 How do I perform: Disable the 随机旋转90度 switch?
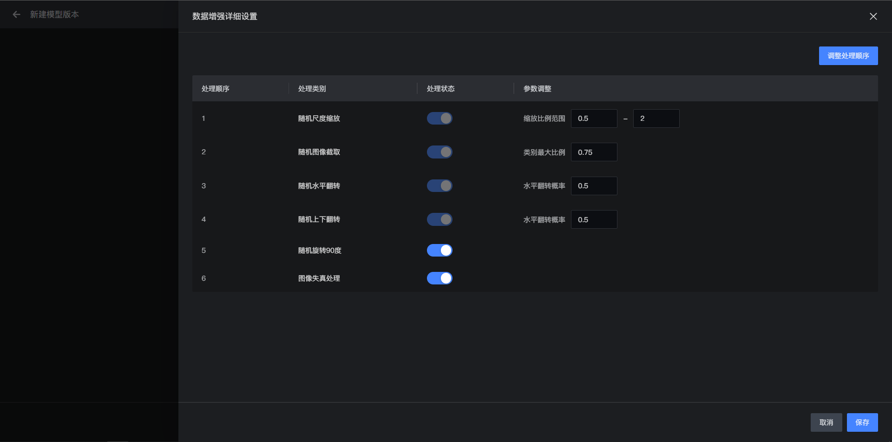click(439, 251)
